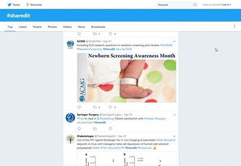
Task: Click the @SpringerSurgery handle
Action: coord(111,115)
